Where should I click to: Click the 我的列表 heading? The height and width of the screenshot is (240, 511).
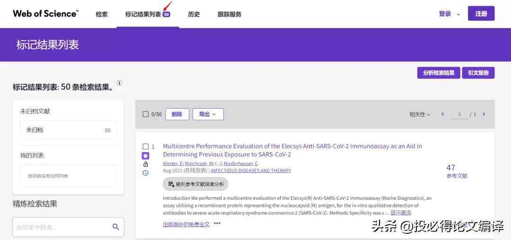pyautogui.click(x=32, y=155)
